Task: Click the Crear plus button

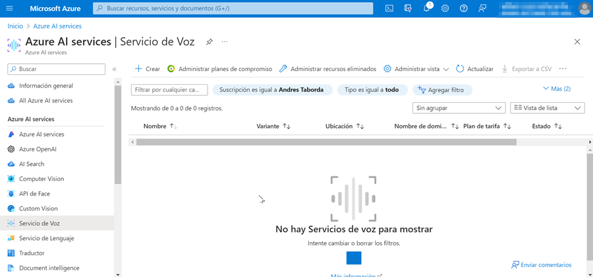Action: click(x=148, y=69)
